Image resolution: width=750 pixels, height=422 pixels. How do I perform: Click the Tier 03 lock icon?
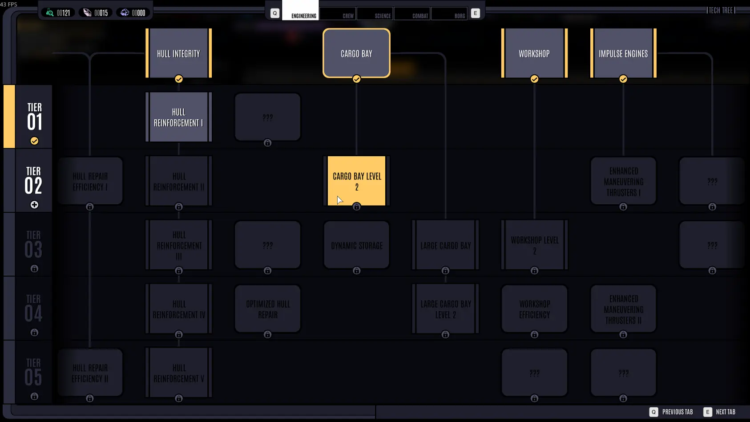pos(34,269)
